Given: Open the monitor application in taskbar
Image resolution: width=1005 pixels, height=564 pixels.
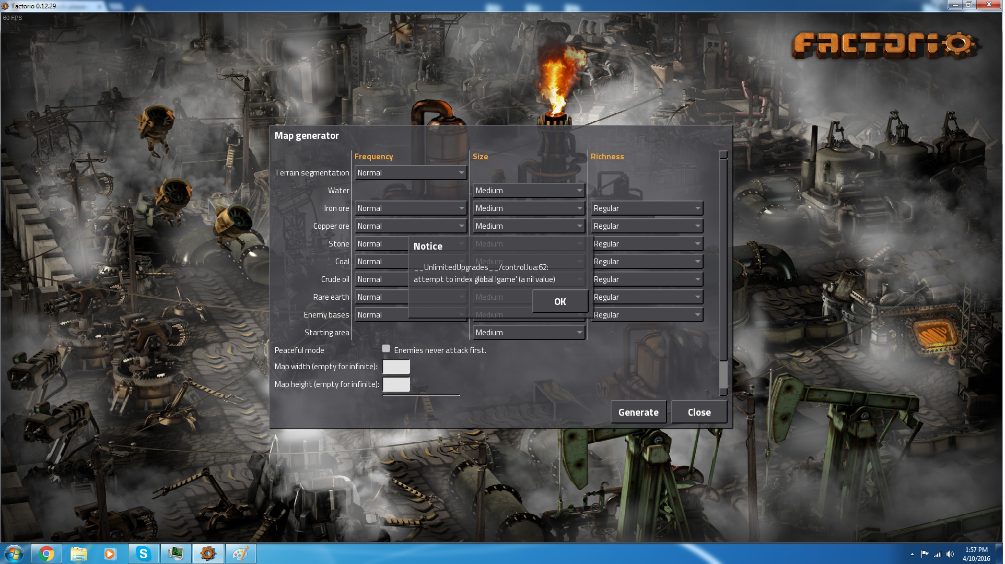Looking at the screenshot, I should coord(176,554).
